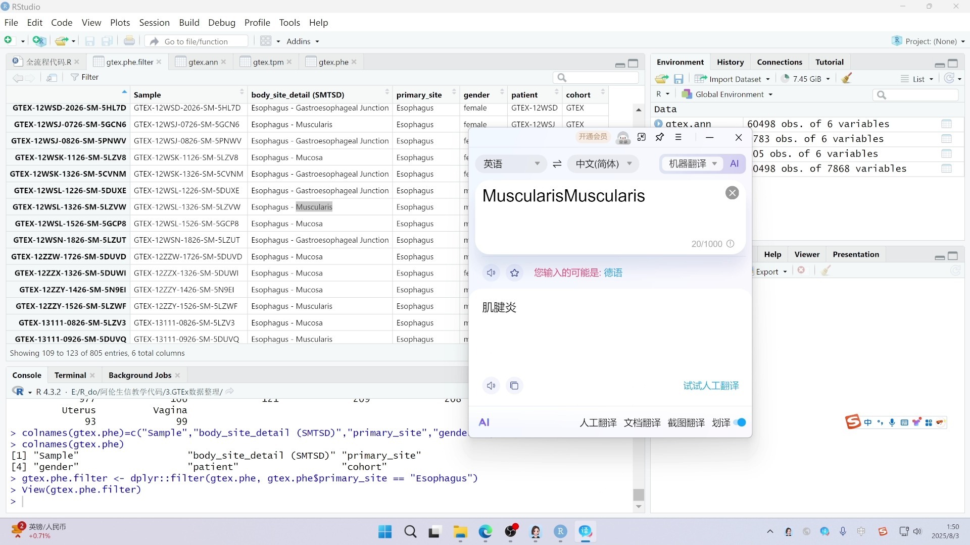The height and width of the screenshot is (545, 970).
Task: Open the Session menu
Action: (154, 23)
